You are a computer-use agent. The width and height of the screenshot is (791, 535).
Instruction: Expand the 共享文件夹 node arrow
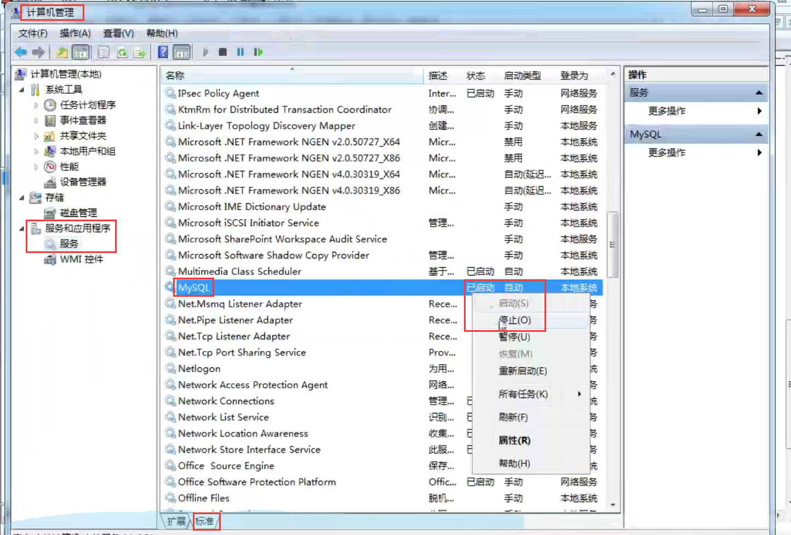[36, 135]
